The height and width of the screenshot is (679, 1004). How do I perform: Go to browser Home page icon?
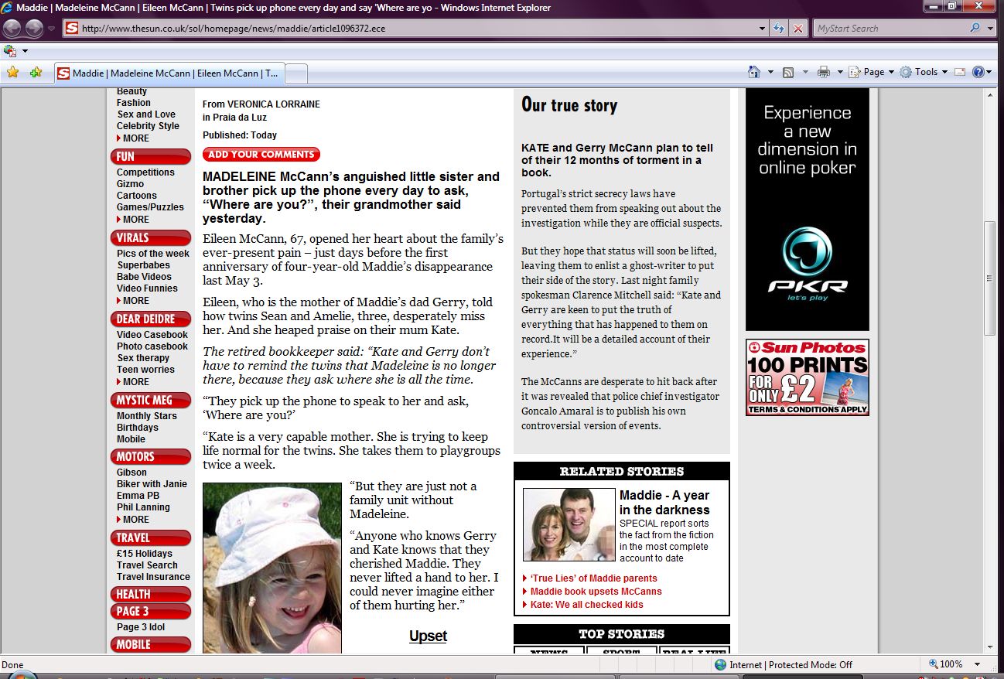[754, 72]
